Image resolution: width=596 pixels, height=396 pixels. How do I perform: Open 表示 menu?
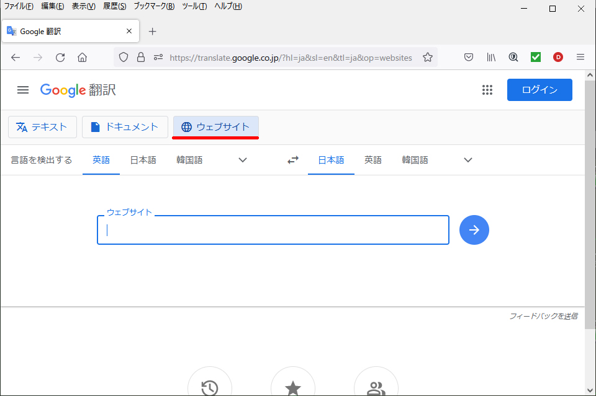[84, 6]
